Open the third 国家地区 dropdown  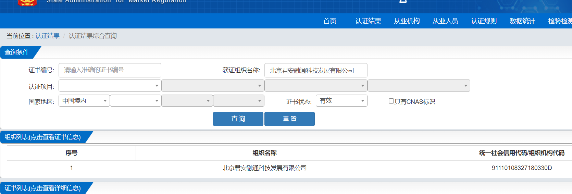(x=187, y=101)
